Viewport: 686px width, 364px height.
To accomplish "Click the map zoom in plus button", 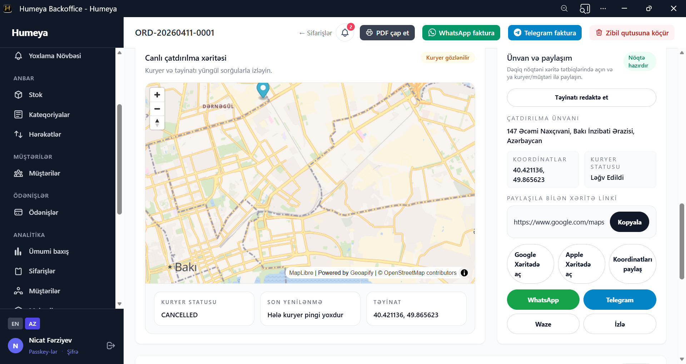I will point(157,95).
